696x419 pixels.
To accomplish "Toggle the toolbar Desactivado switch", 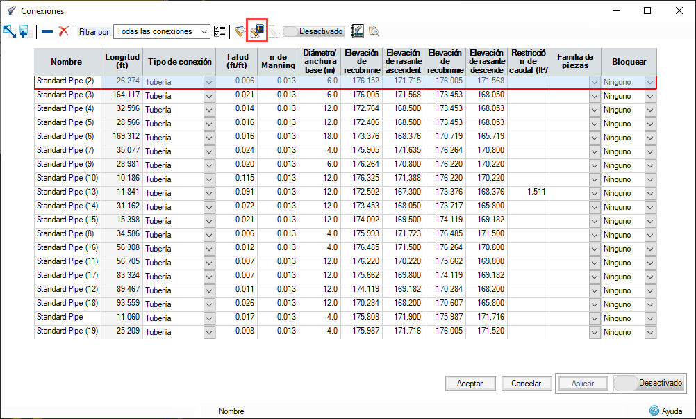I will pyautogui.click(x=313, y=31).
